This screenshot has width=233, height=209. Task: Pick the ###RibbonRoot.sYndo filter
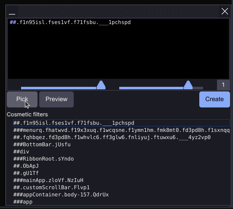[43, 159]
